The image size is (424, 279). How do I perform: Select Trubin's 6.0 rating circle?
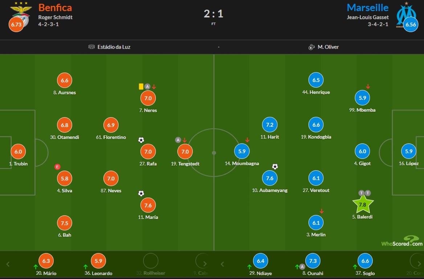[18, 152]
